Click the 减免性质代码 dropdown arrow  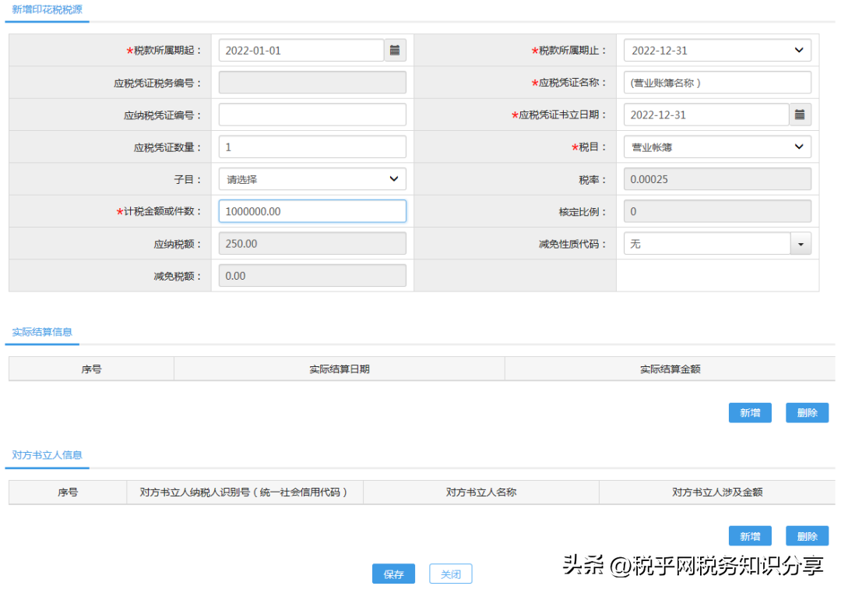(x=801, y=244)
